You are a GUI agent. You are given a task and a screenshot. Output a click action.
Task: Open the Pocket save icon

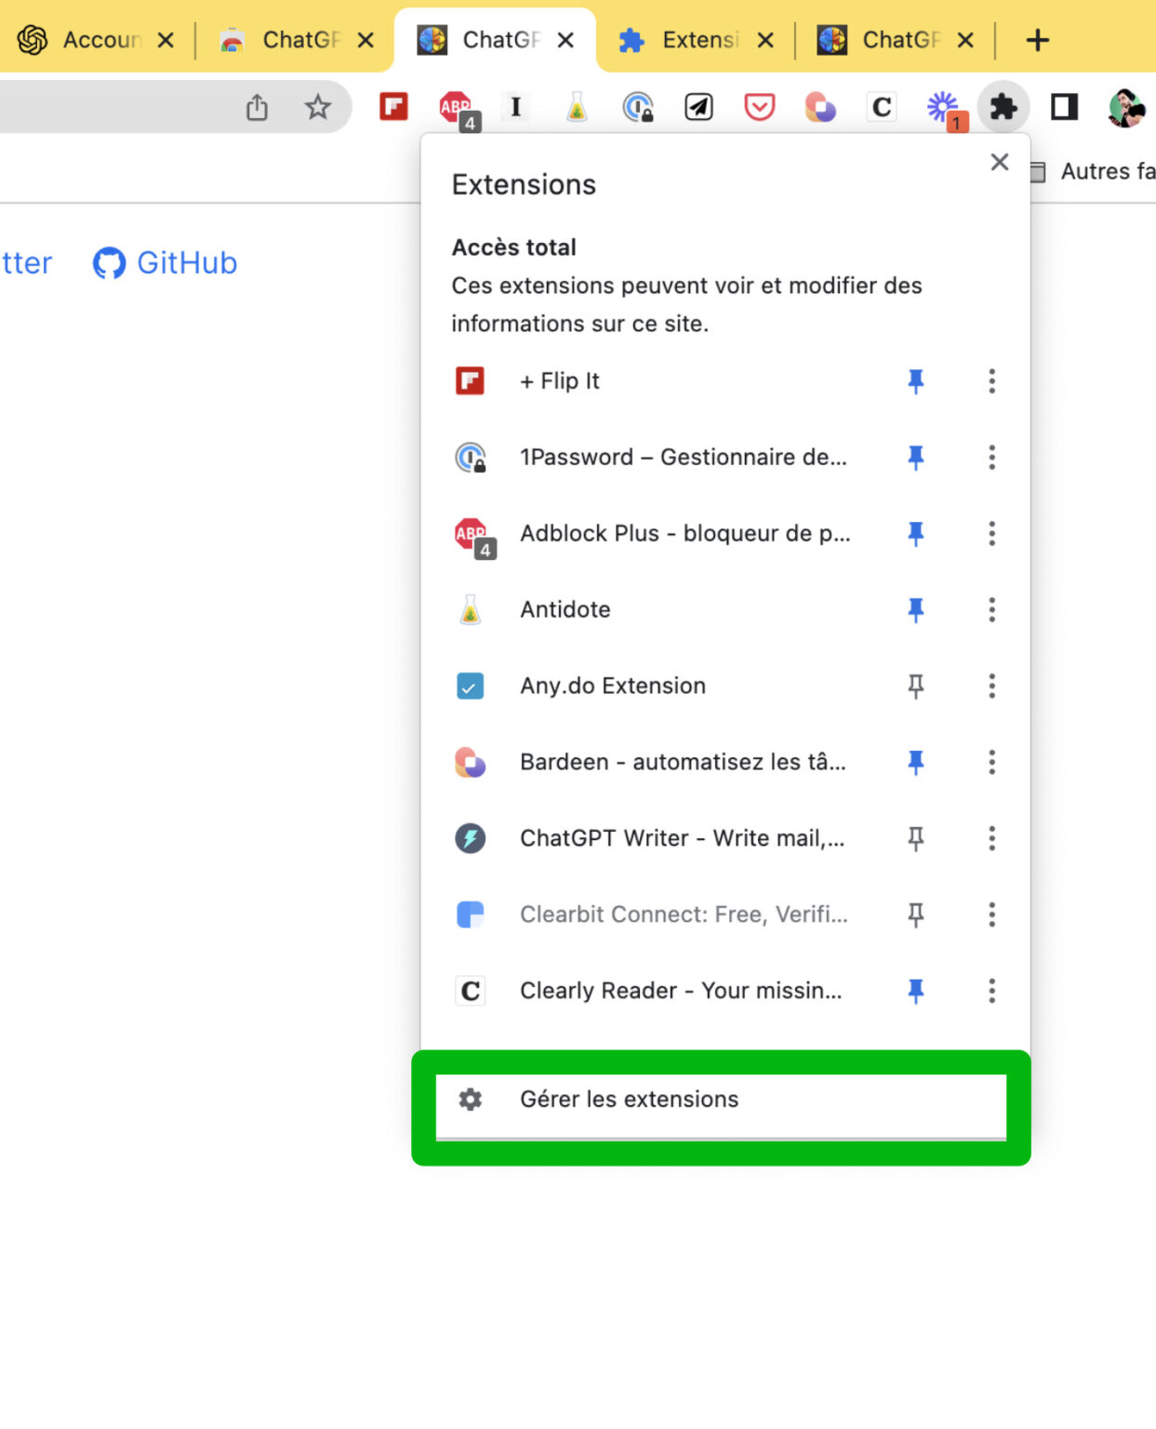(760, 107)
